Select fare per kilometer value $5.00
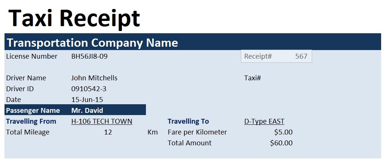 point(283,132)
